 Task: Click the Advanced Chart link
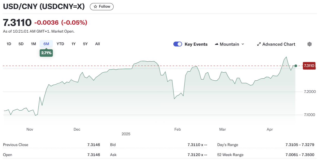tap(279, 44)
